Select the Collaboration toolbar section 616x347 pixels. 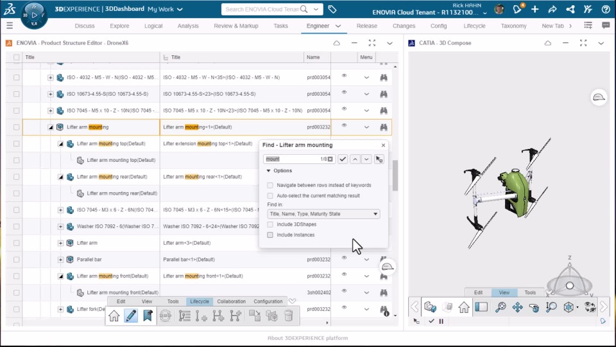point(231,301)
